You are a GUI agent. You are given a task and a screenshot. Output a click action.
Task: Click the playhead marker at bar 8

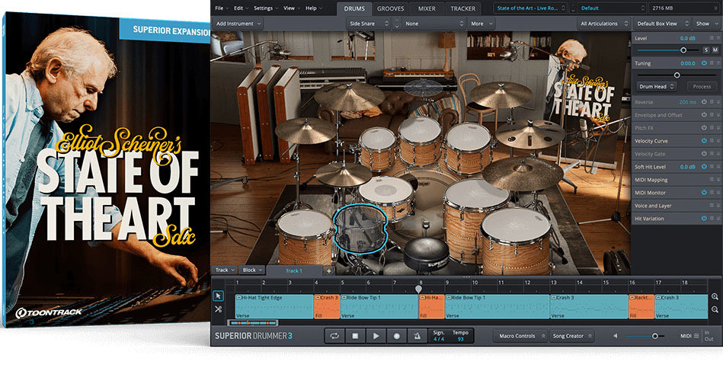(418, 289)
